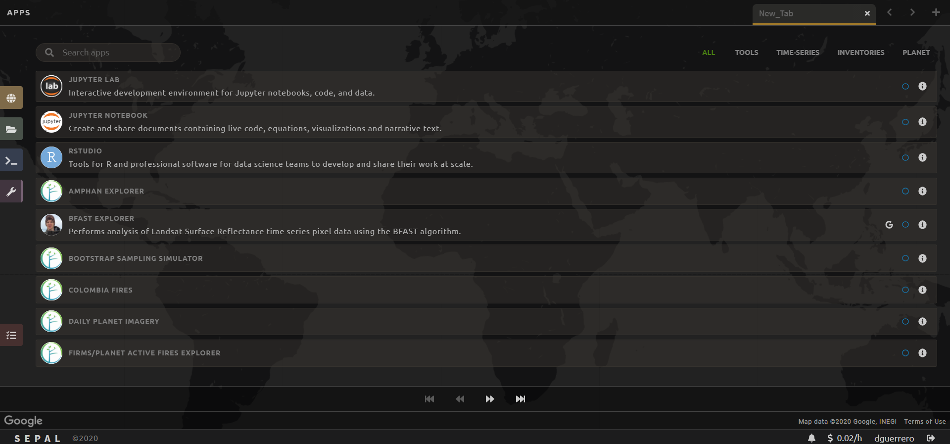The image size is (950, 444).
Task: Select the PLANET filter tab
Action: click(x=916, y=52)
